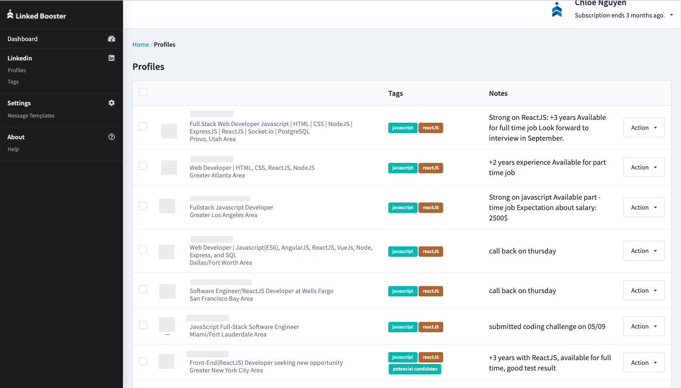Viewport: 681px width, 388px height.
Task: Click the LinkedIn icon in sidebar
Action: click(x=112, y=58)
